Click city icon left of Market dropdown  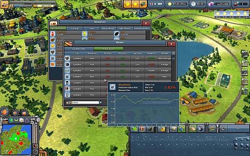[x=68, y=103]
